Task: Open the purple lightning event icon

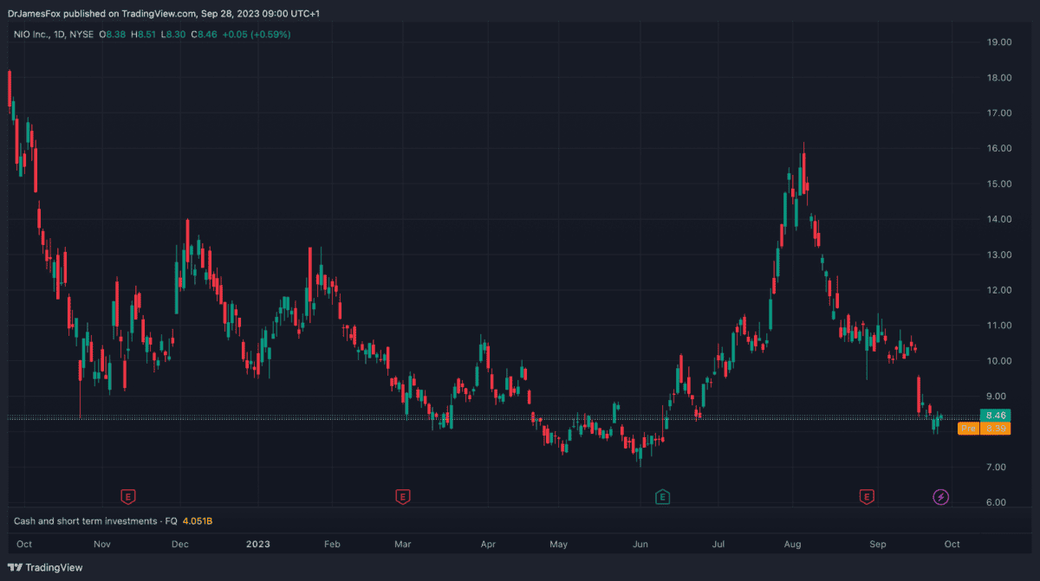Action: pyautogui.click(x=940, y=496)
